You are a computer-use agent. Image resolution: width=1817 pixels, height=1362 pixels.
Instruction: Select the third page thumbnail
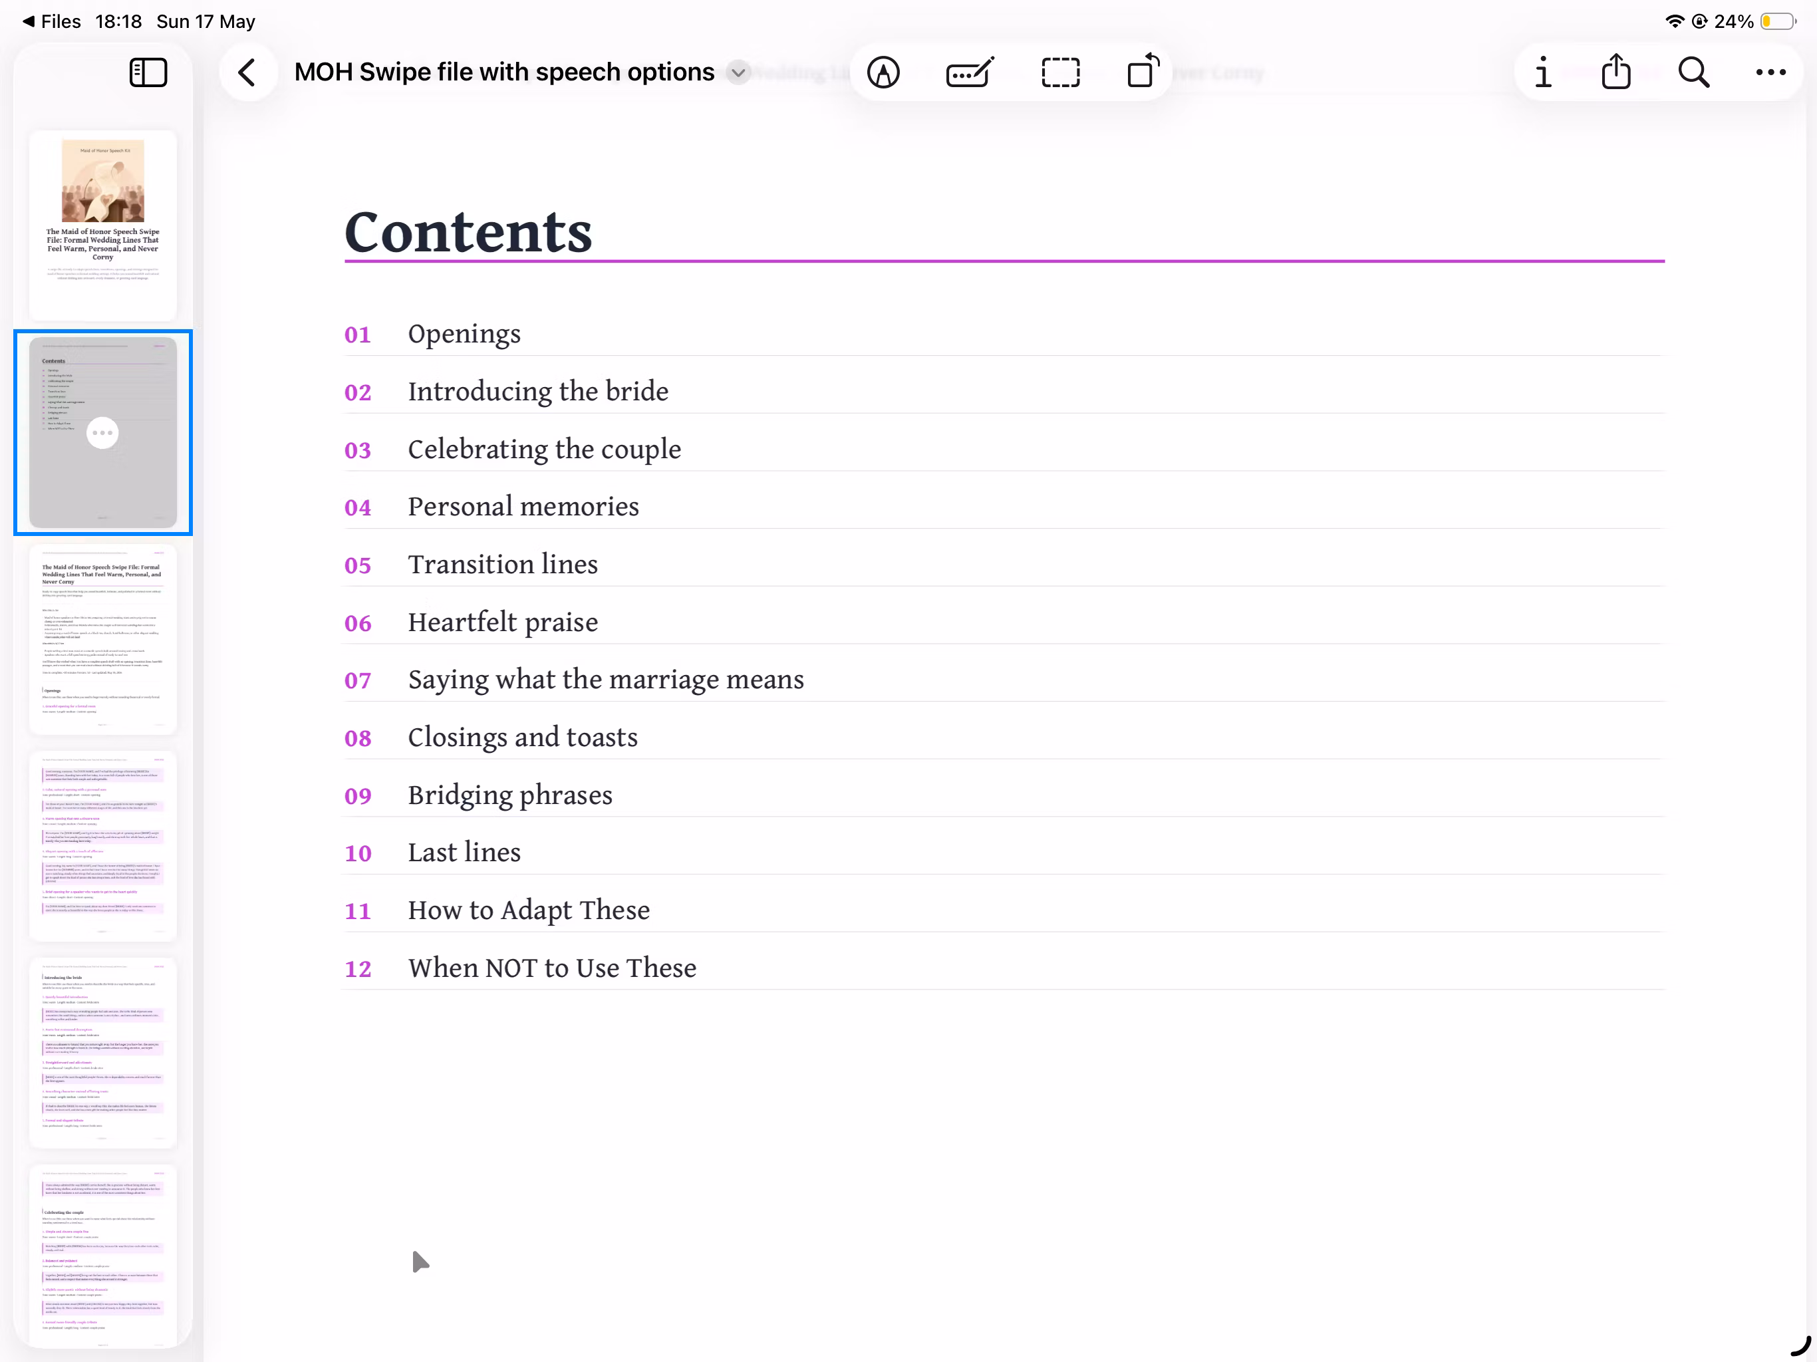point(102,639)
